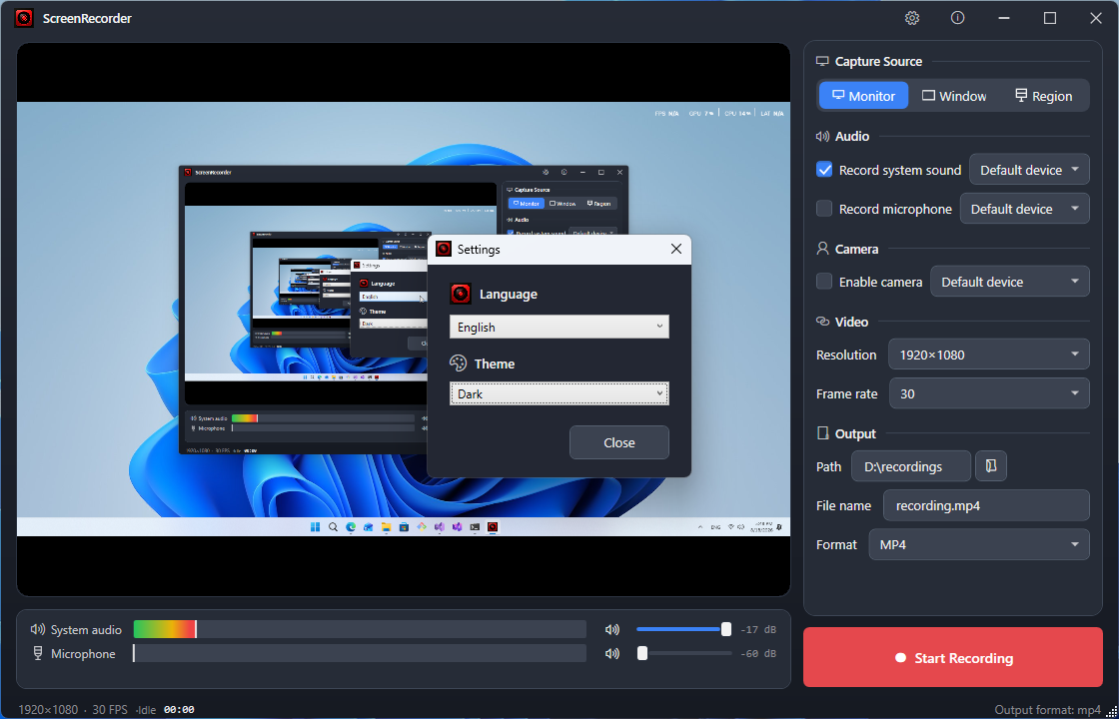Viewport: 1119px width, 719px height.
Task: Click the "-17 dB" volume readout
Action: coord(758,630)
